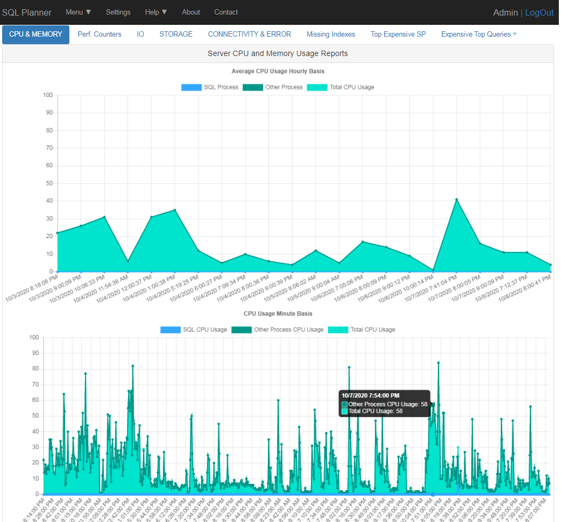Switch to the Missing Indexes tab
The width and height of the screenshot is (561, 522).
click(330, 34)
